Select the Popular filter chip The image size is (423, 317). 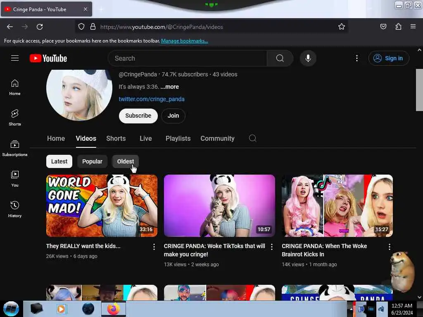tap(92, 161)
